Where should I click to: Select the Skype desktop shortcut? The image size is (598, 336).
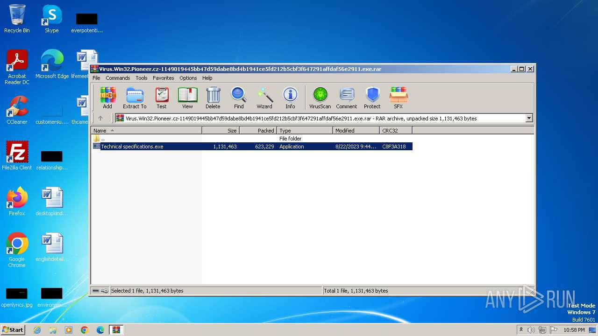point(52,19)
